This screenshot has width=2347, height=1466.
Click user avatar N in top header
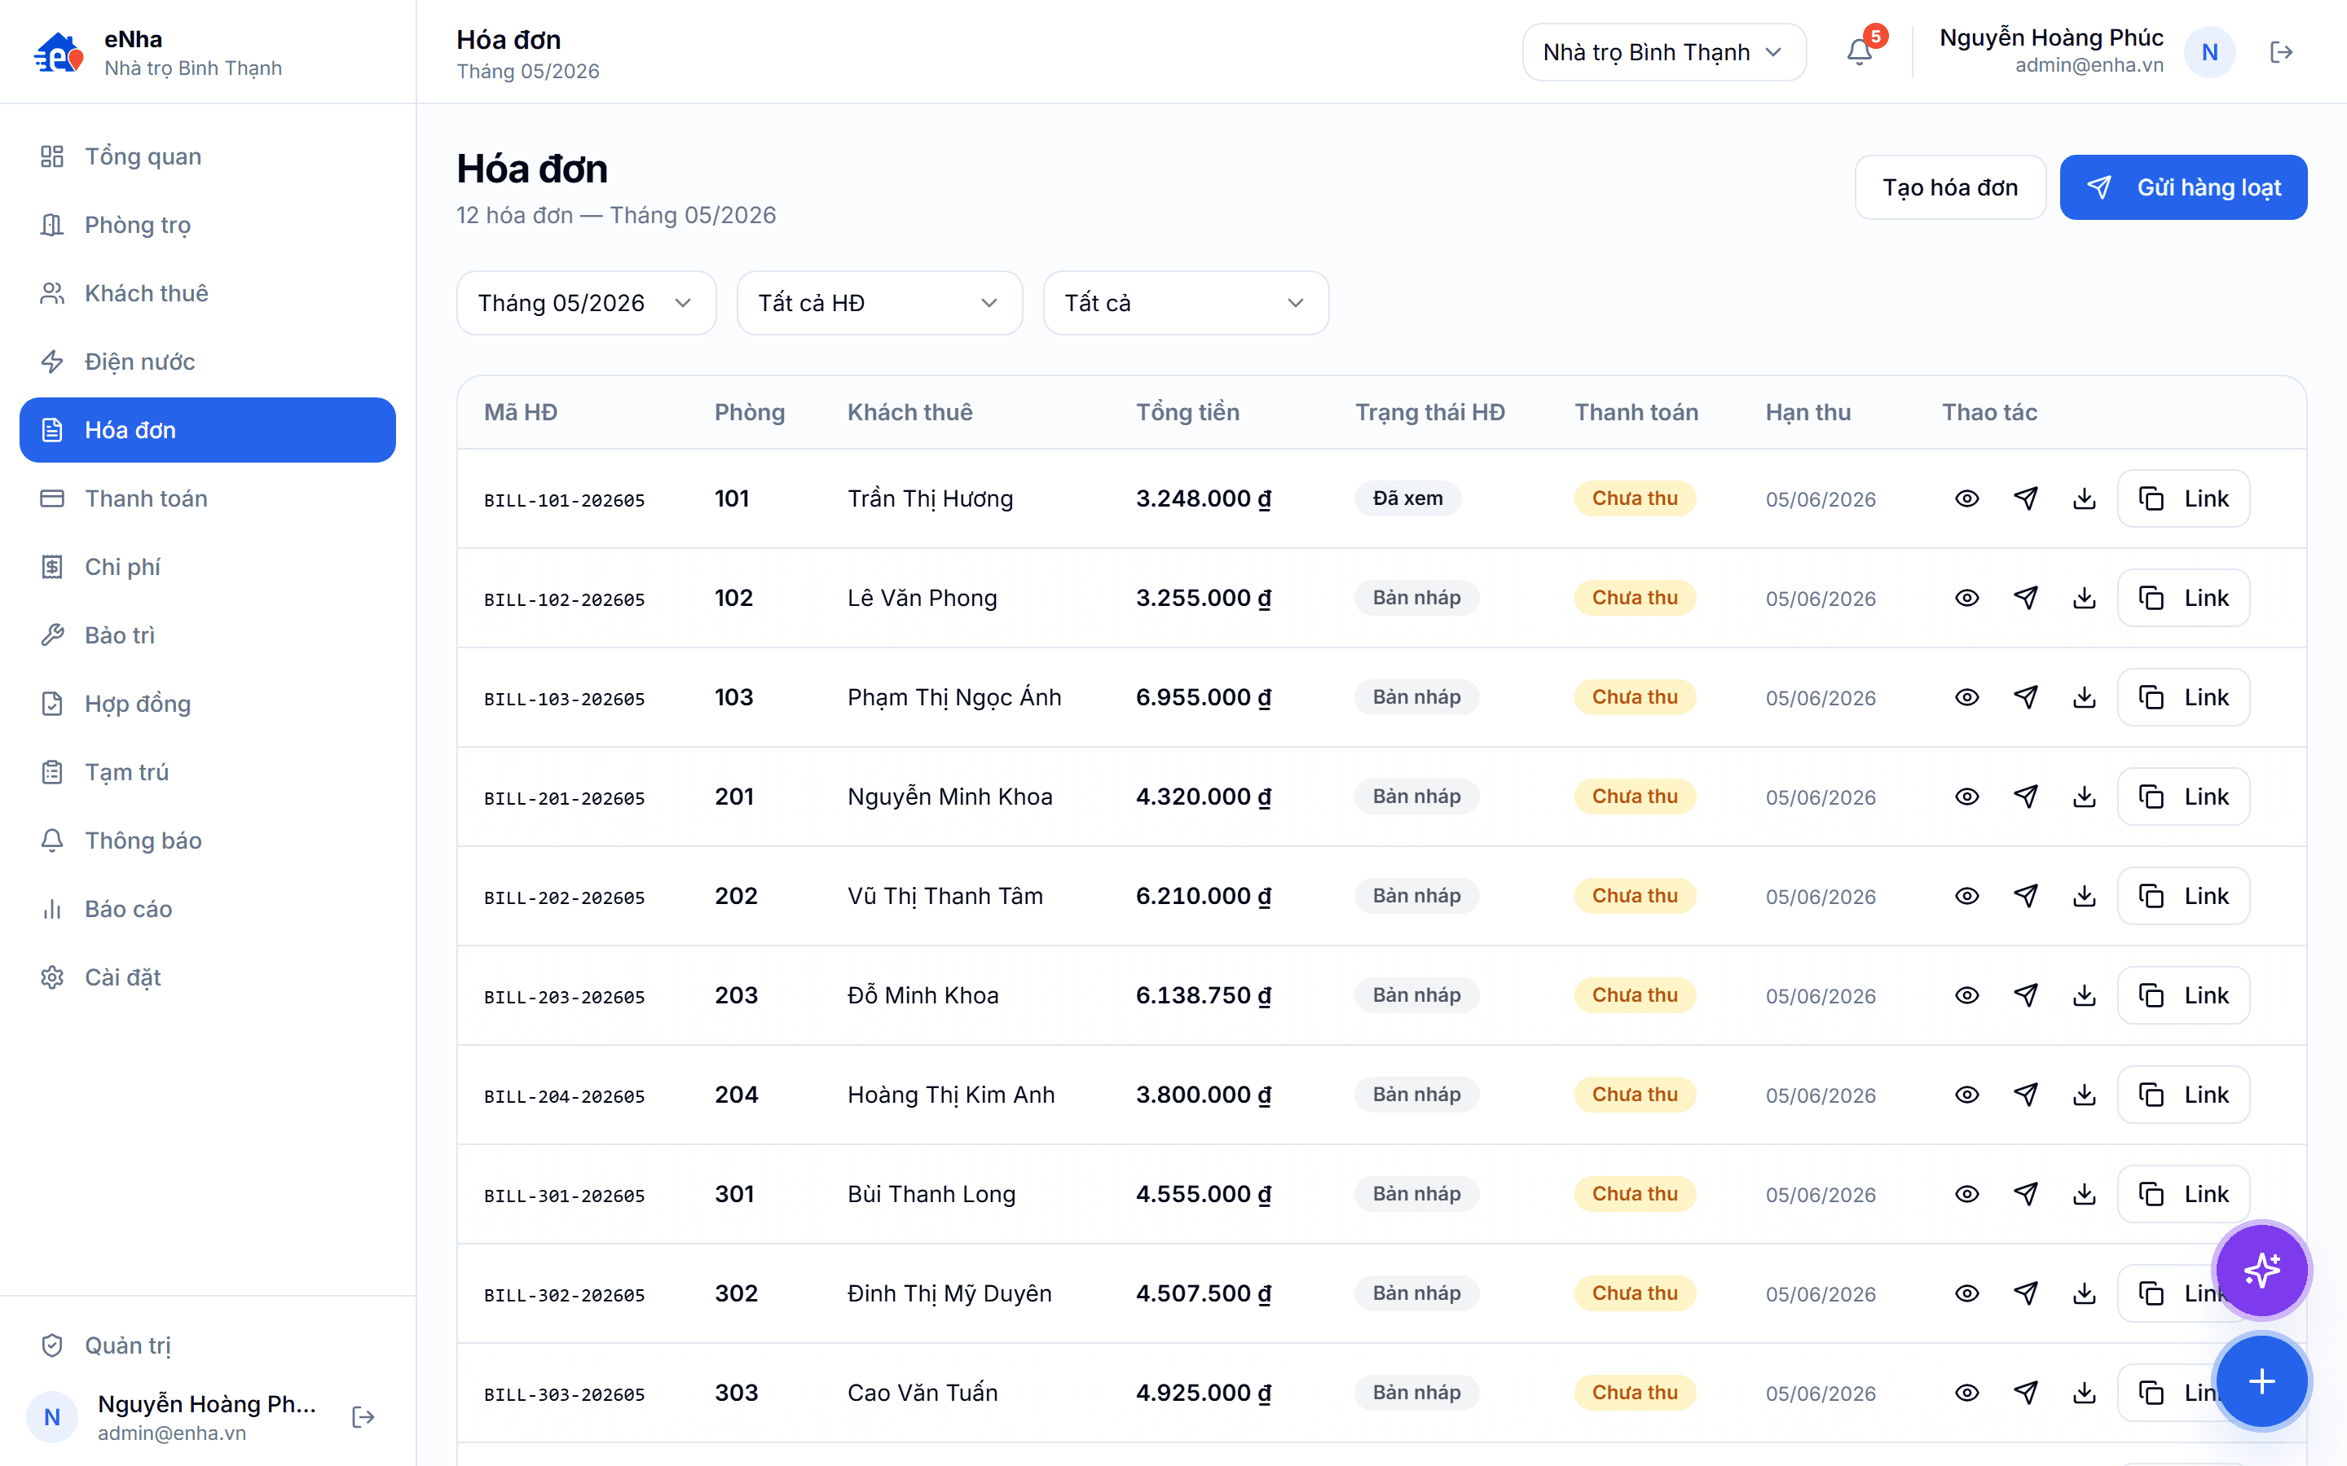2209,52
